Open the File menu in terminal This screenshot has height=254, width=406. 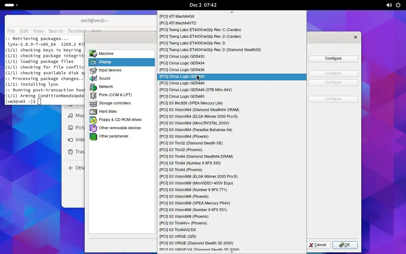click(11, 31)
